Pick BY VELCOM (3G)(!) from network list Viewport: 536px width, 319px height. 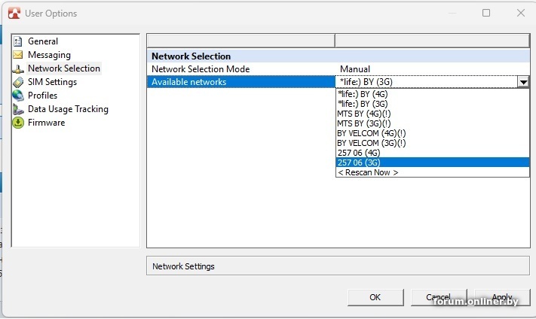(x=372, y=143)
